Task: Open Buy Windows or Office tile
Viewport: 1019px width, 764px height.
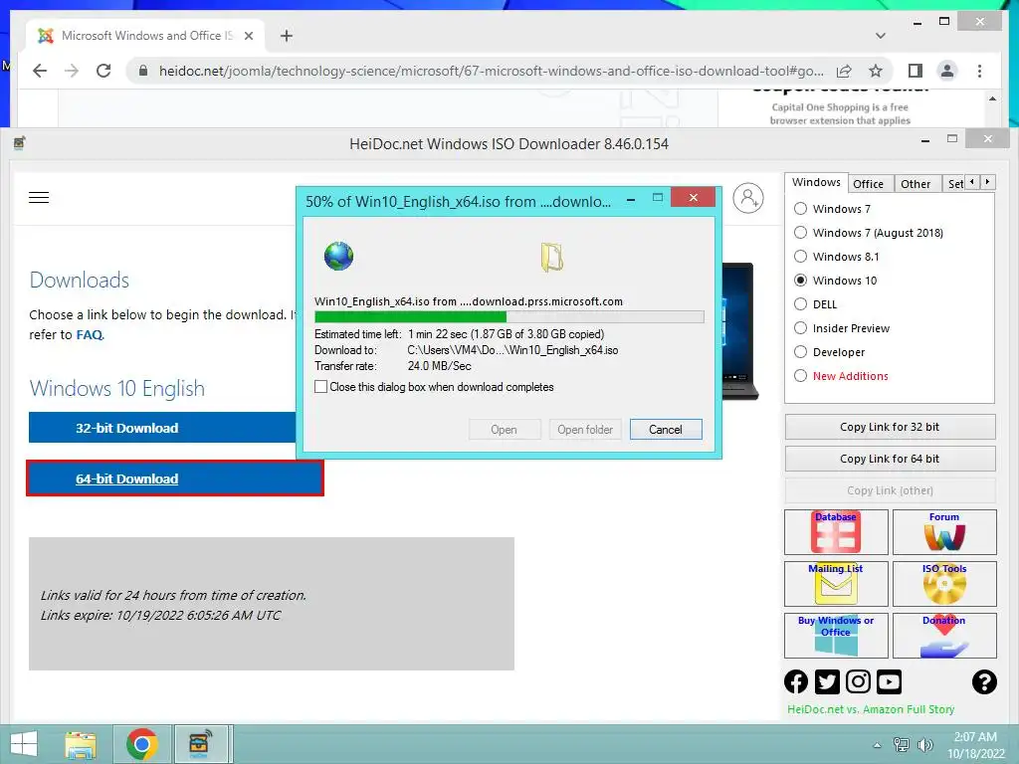Action: pos(836,636)
